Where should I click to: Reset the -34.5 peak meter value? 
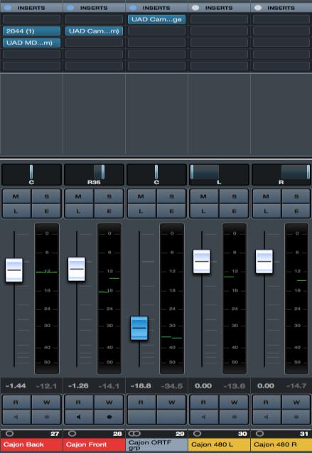click(x=171, y=385)
